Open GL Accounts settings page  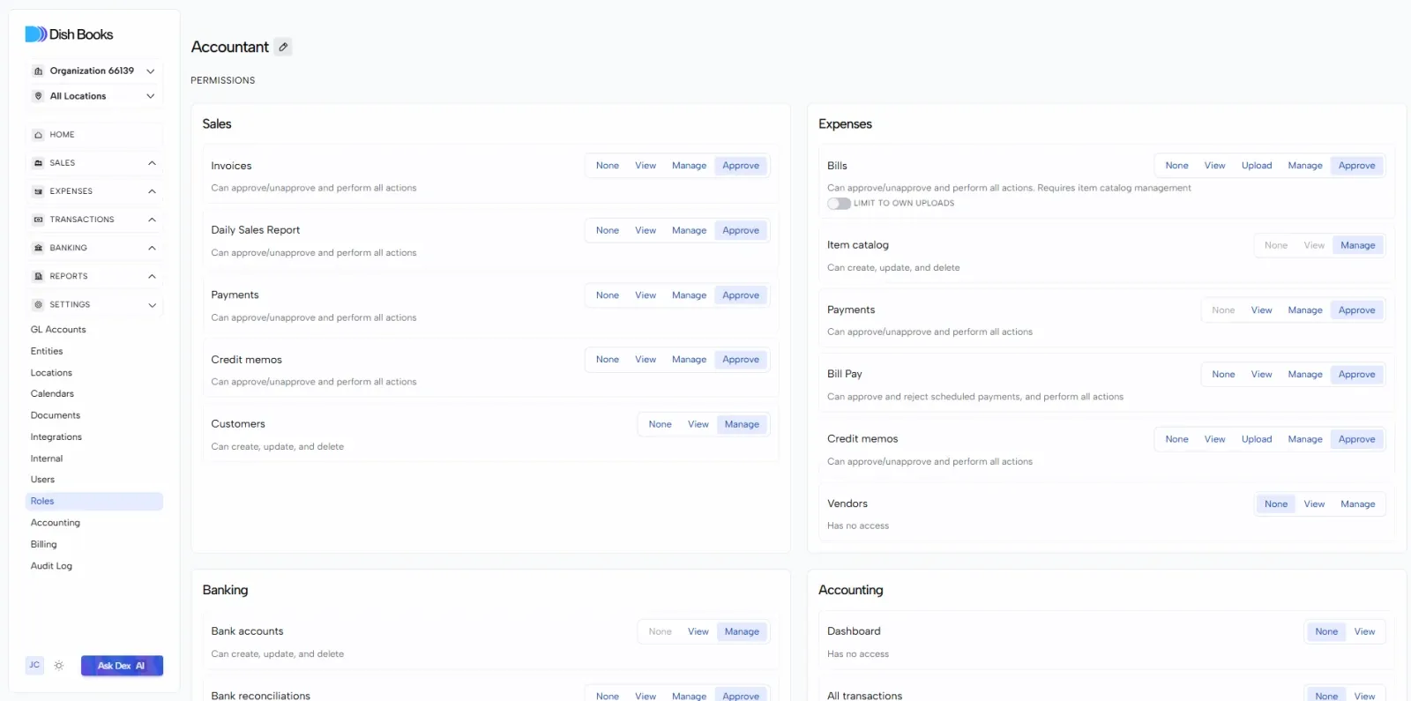point(58,330)
